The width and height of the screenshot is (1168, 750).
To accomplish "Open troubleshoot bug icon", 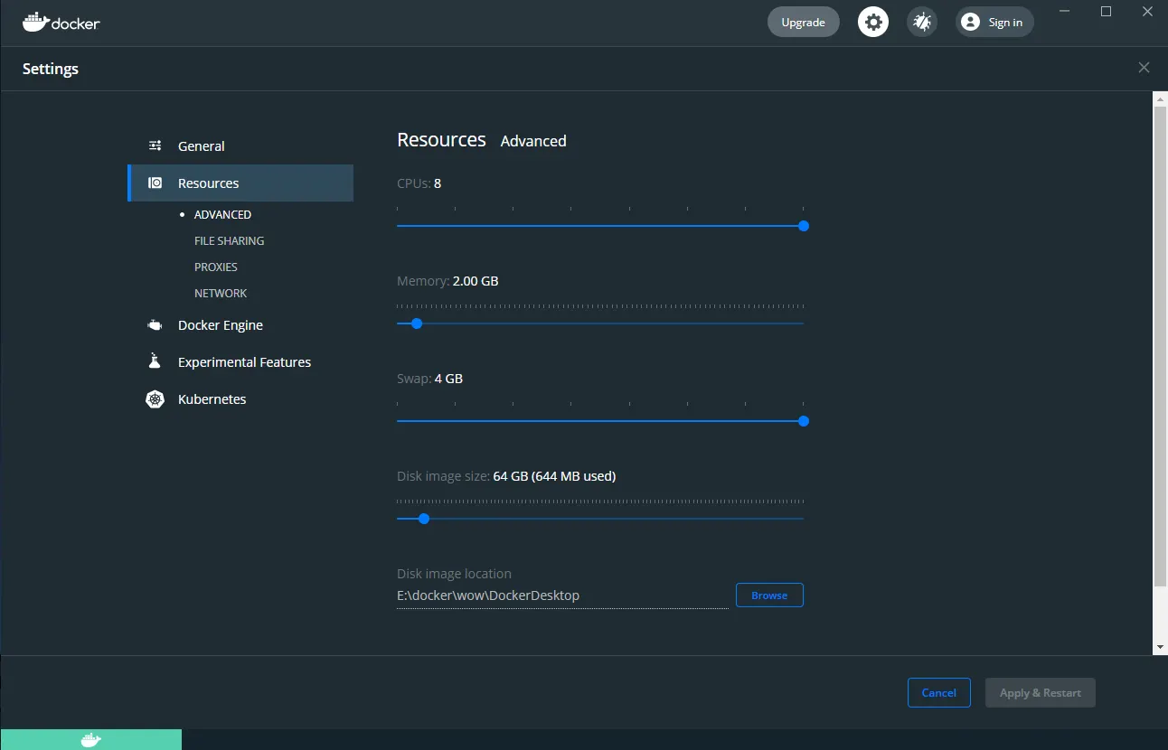I will click(x=922, y=22).
